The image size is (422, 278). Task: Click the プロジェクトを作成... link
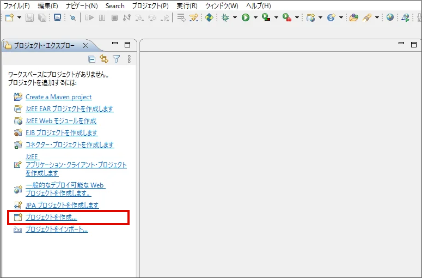point(51,217)
